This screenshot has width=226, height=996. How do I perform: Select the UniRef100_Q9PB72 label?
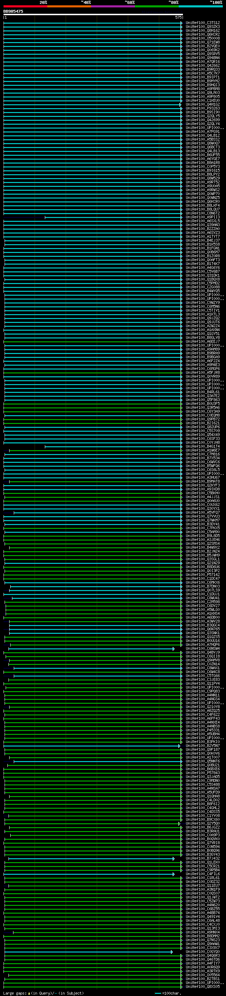pos(203,419)
